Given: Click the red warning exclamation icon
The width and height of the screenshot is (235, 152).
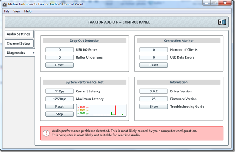Looking at the screenshot, I should point(46,133).
